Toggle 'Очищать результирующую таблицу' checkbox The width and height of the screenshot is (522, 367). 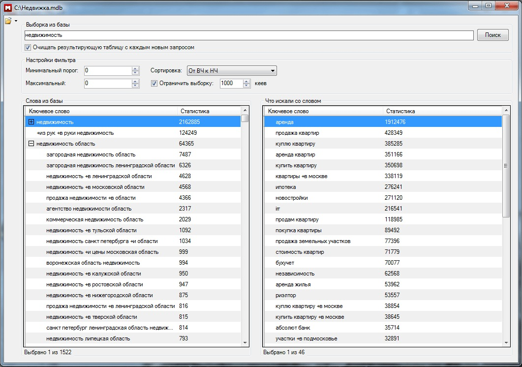tap(28, 48)
